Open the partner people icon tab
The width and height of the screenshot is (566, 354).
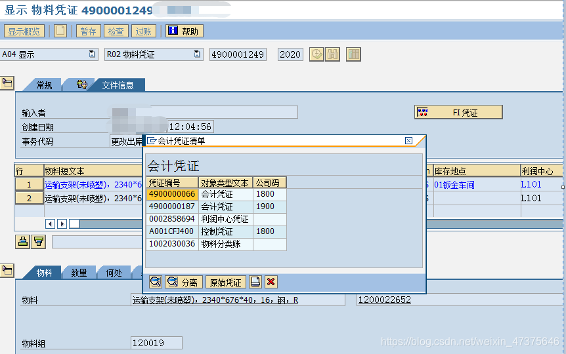pos(81,85)
